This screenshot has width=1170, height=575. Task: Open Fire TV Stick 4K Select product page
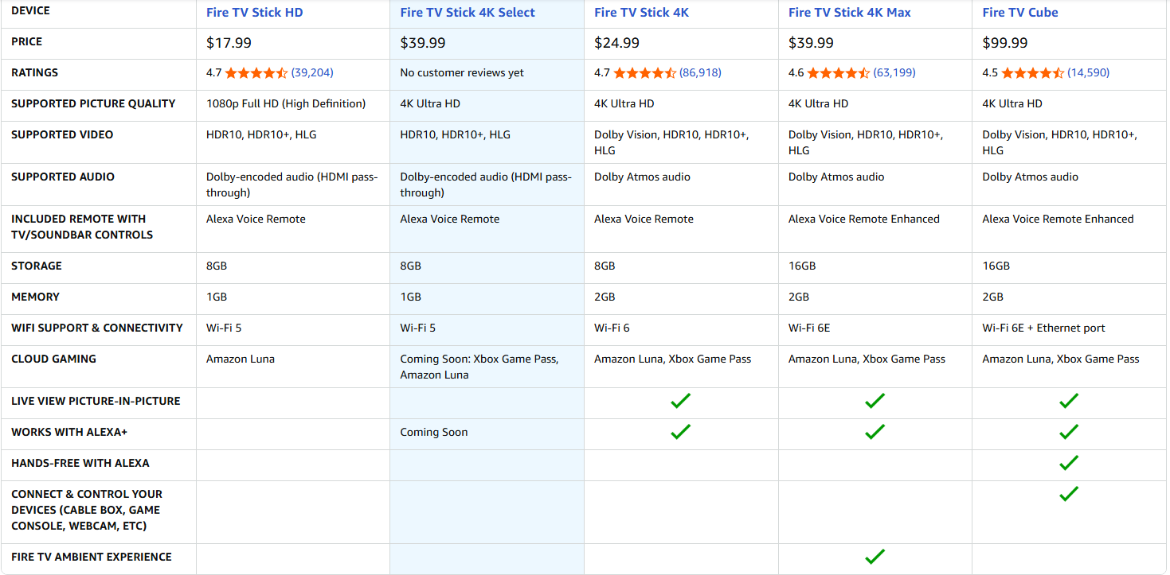point(468,12)
